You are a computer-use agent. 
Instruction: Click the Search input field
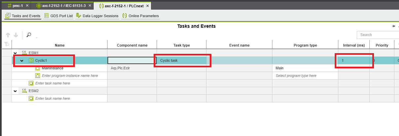coord(378,35)
